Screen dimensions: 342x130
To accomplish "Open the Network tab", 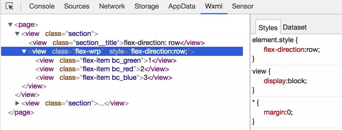I will click(112, 6).
